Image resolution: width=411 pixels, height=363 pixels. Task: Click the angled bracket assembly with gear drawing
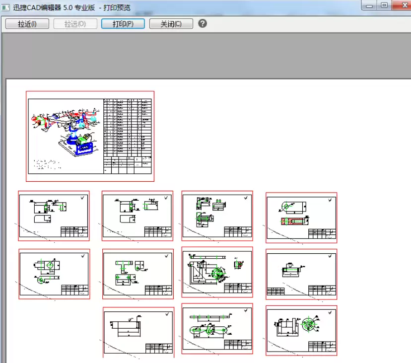point(217,271)
